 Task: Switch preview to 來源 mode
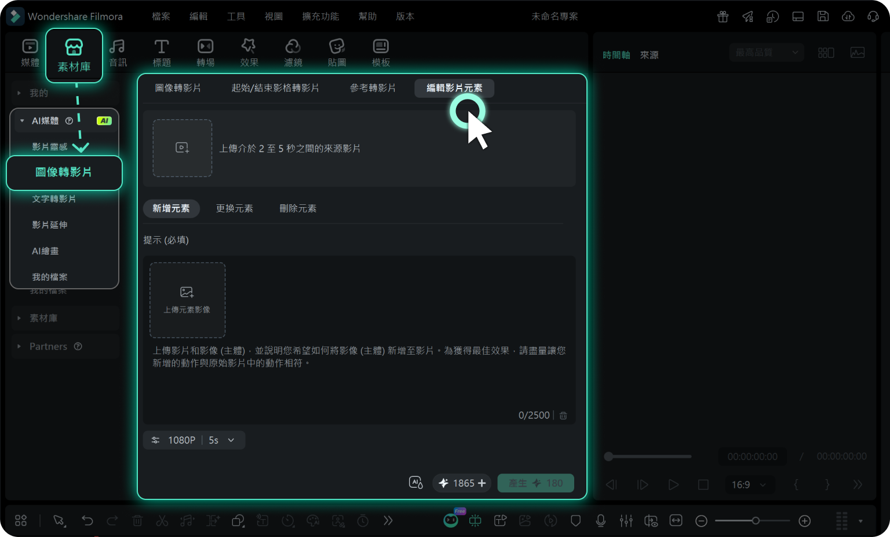[649, 55]
